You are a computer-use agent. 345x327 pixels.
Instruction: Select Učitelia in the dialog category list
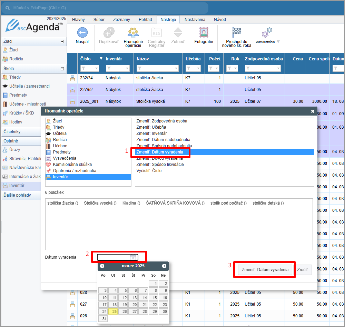88,133
